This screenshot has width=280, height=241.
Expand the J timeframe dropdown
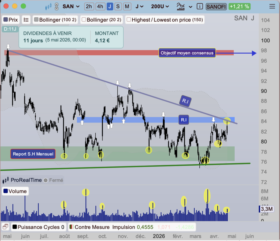(141, 6)
